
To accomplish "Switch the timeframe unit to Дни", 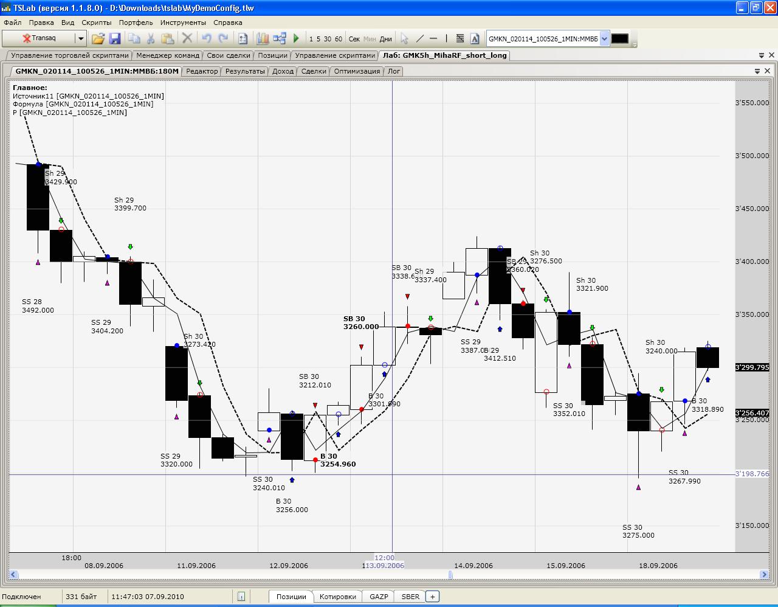I will (386, 39).
